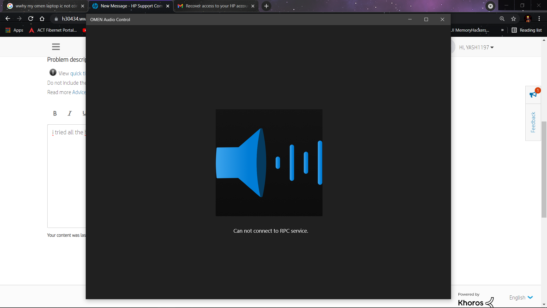The image size is (547, 308).
Task: Open the hamburger menu on HP page
Action: click(56, 47)
